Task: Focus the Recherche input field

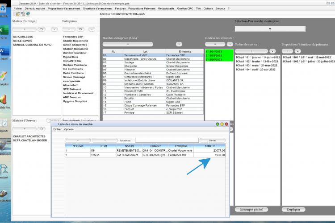Action: pos(167,140)
